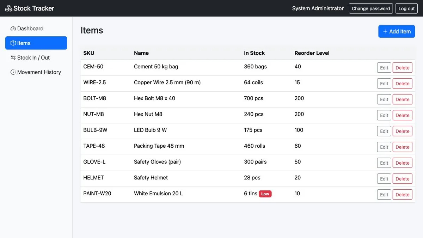Viewport: 423px width, 238px height.
Task: Delete the BULB-9W item
Action: click(403, 131)
